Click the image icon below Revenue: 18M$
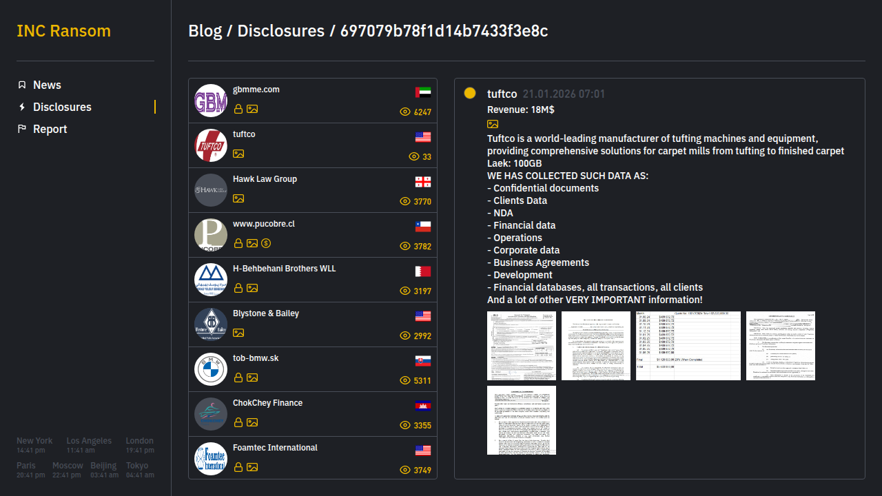Viewport: 882px width, 496px height. (x=493, y=124)
